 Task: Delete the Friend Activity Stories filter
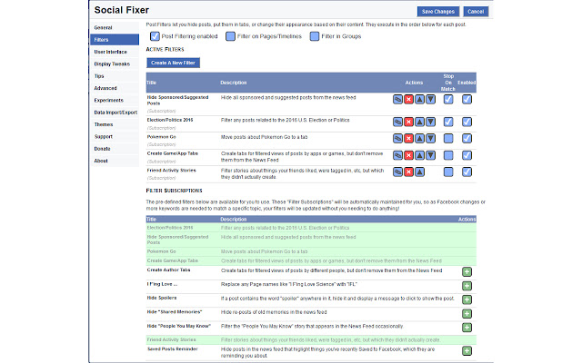(409, 172)
